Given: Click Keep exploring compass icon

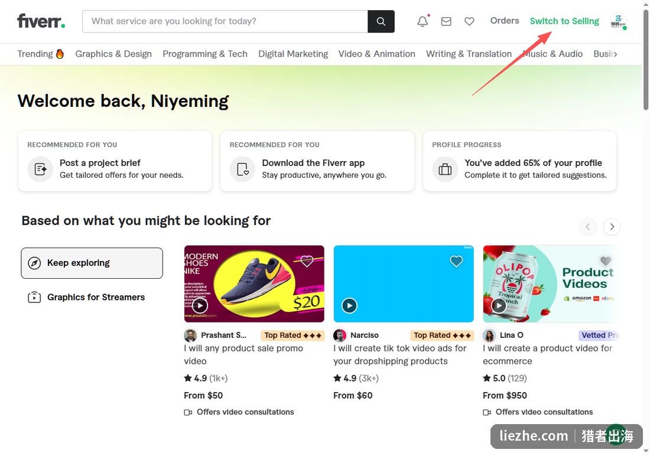Looking at the screenshot, I should 34,263.
